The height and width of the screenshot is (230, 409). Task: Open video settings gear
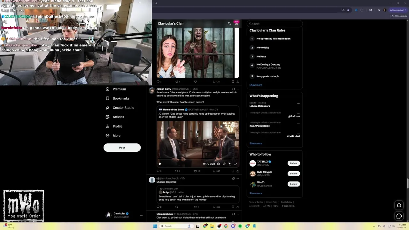[224, 164]
